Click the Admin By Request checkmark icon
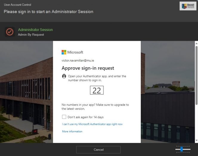This screenshot has height=156, width=198. point(10,32)
